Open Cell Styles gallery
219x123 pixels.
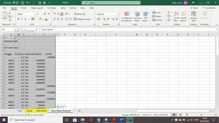(x=145, y=17)
